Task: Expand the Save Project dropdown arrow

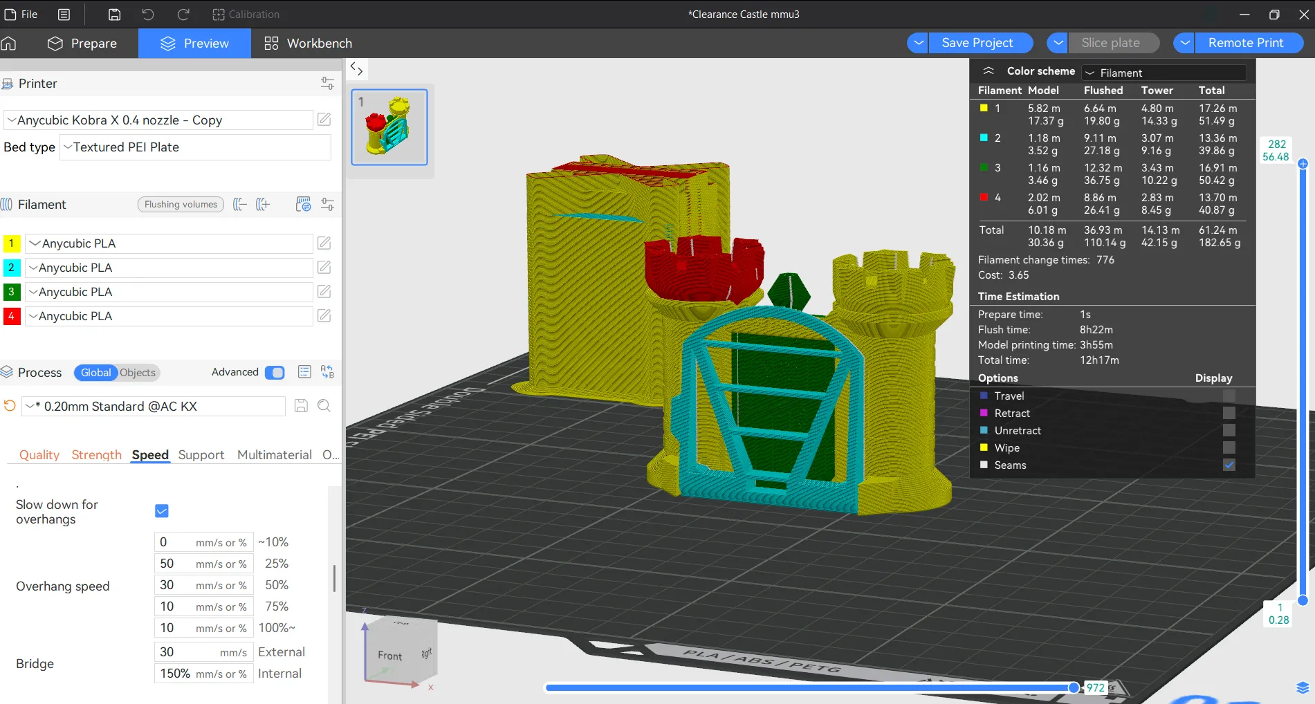Action: [918, 43]
